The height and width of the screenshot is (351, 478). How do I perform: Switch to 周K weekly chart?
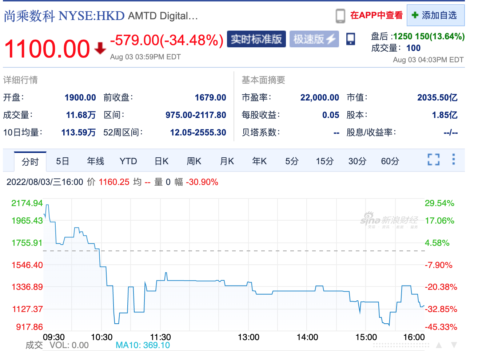pos(194,161)
